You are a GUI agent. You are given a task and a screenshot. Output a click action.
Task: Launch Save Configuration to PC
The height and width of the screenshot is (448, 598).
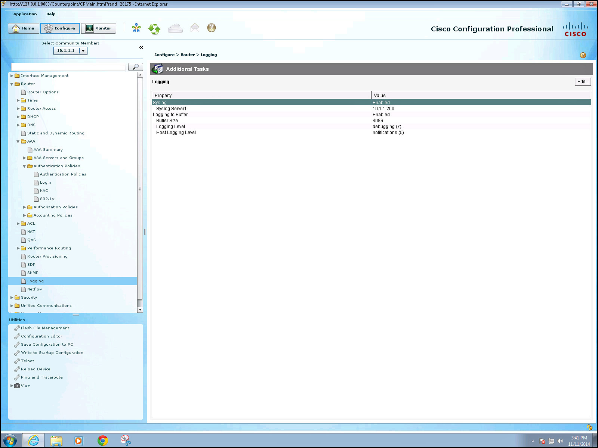click(x=47, y=345)
